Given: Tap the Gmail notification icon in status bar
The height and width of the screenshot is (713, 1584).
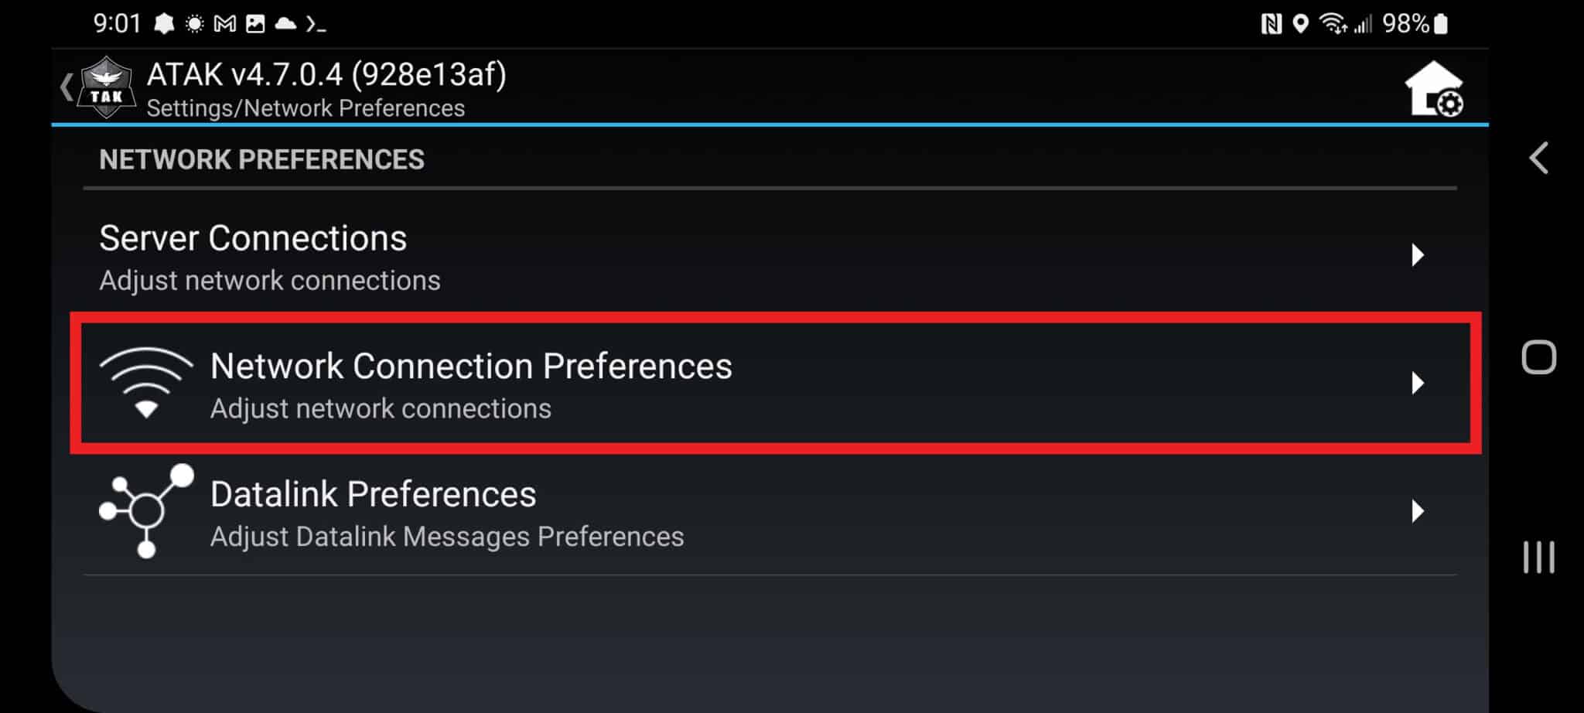Looking at the screenshot, I should (x=224, y=24).
